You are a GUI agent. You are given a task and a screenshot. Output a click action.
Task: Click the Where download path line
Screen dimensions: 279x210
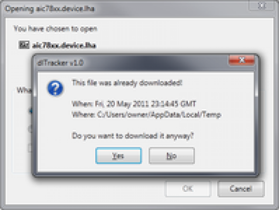point(146,115)
